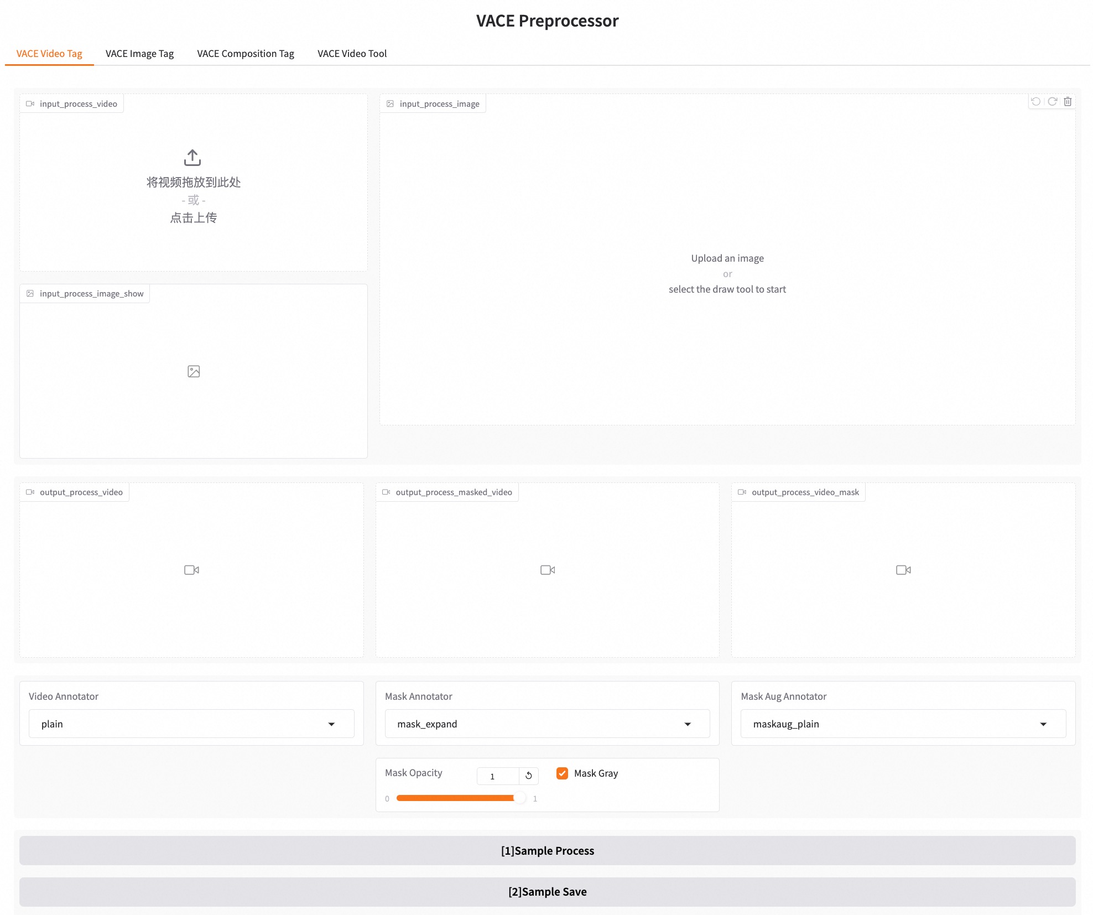
Task: Expand the Mask Annotator dropdown
Action: (x=547, y=724)
